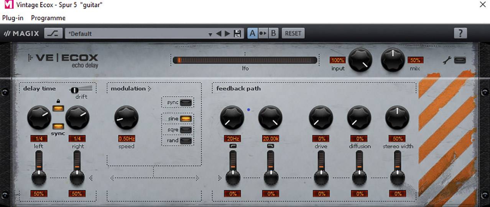This screenshot has height=207, width=490.
Task: Click the high-cut filter shape icon
Action: click(x=271, y=146)
